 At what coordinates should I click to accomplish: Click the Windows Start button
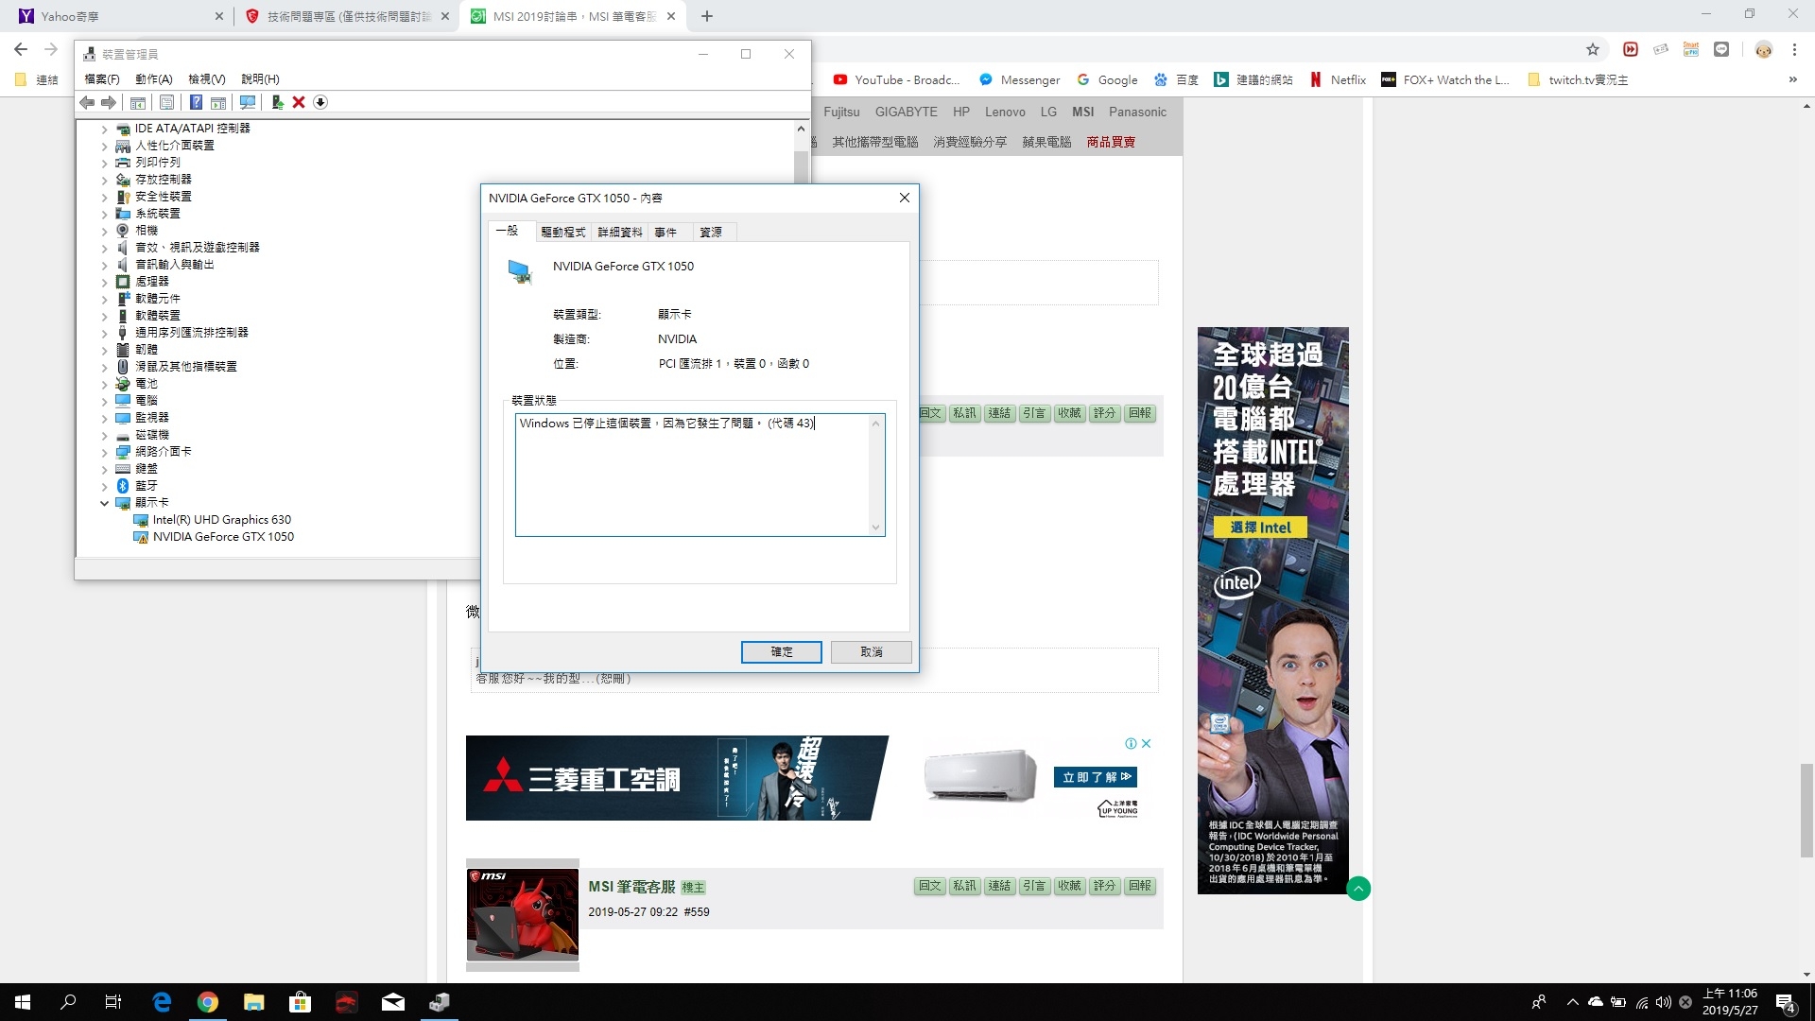[x=23, y=1002]
